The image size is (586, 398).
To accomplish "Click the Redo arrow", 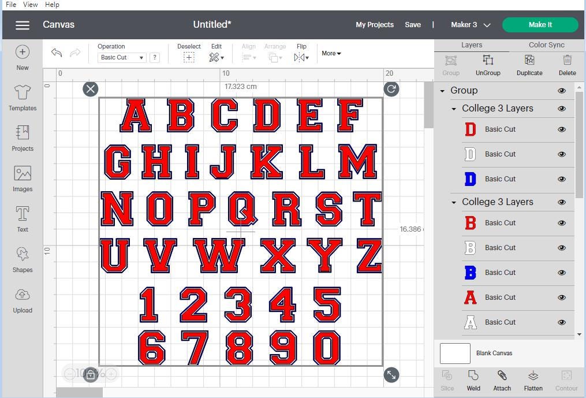I will pos(75,53).
